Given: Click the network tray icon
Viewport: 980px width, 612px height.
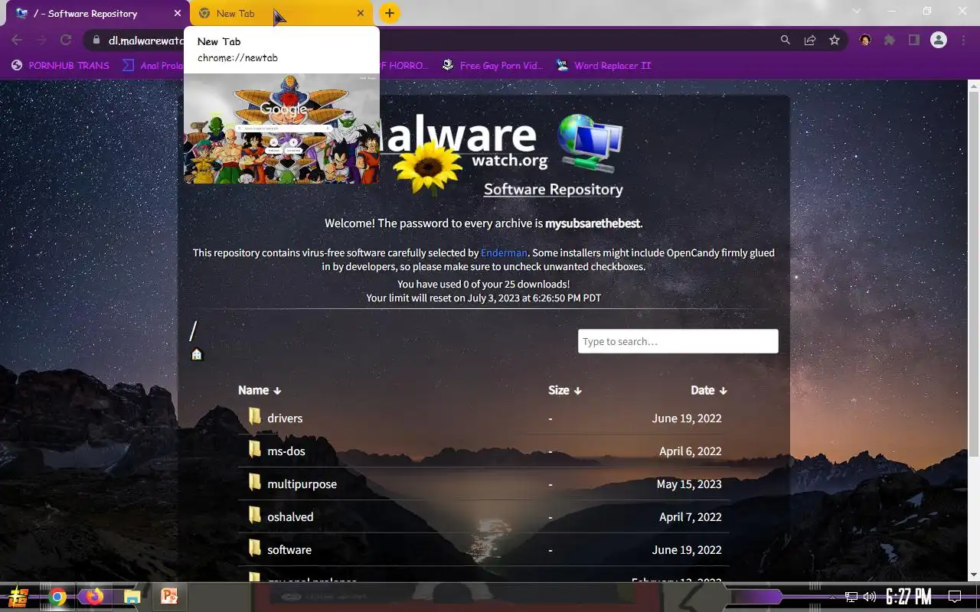Looking at the screenshot, I should [851, 597].
